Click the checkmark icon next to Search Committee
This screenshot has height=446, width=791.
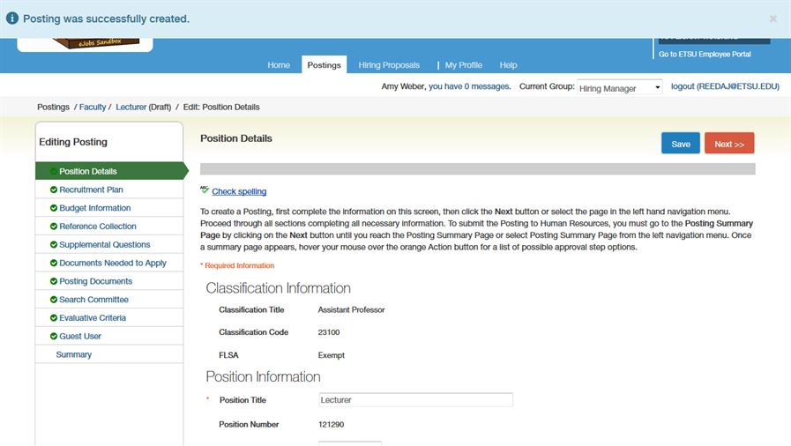pyautogui.click(x=54, y=300)
